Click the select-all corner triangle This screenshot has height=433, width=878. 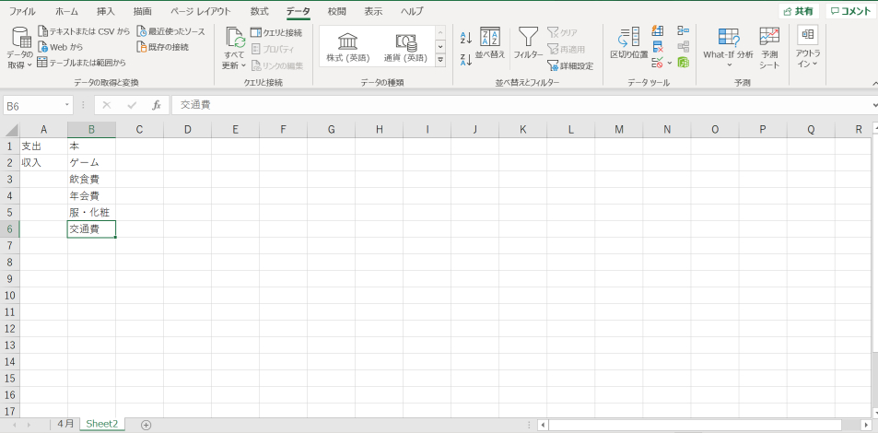point(11,130)
